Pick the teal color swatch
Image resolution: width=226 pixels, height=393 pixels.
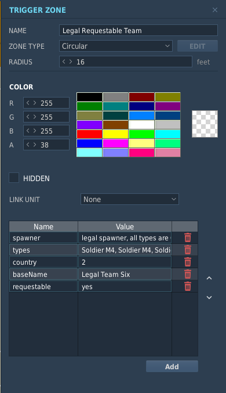pos(115,106)
